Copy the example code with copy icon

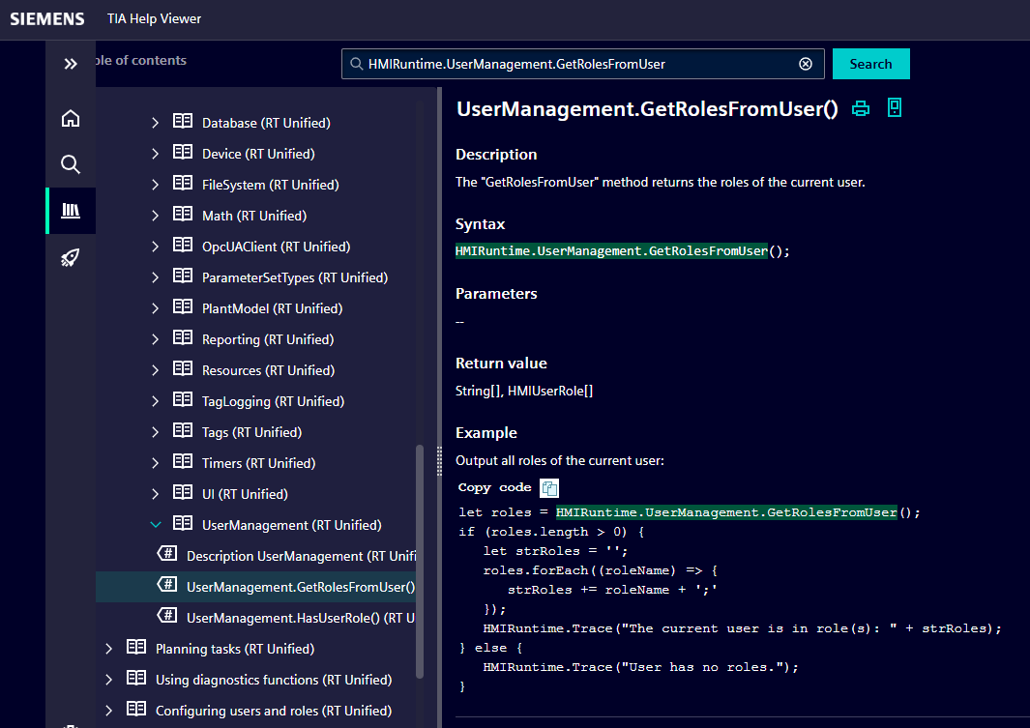click(x=549, y=488)
